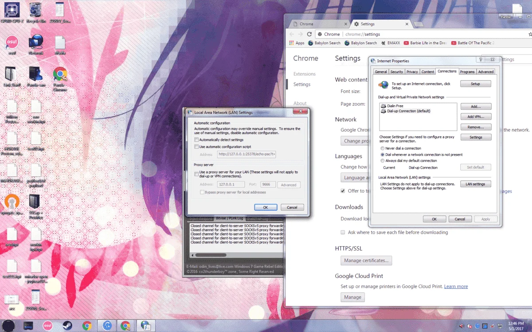Viewport: 532px width, 332px height.
Task: Click Settings button for dial-up proxy
Action: pos(476,137)
